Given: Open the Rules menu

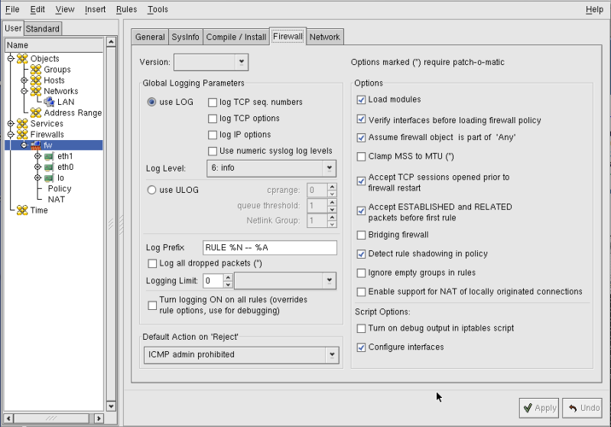Looking at the screenshot, I should pos(126,9).
